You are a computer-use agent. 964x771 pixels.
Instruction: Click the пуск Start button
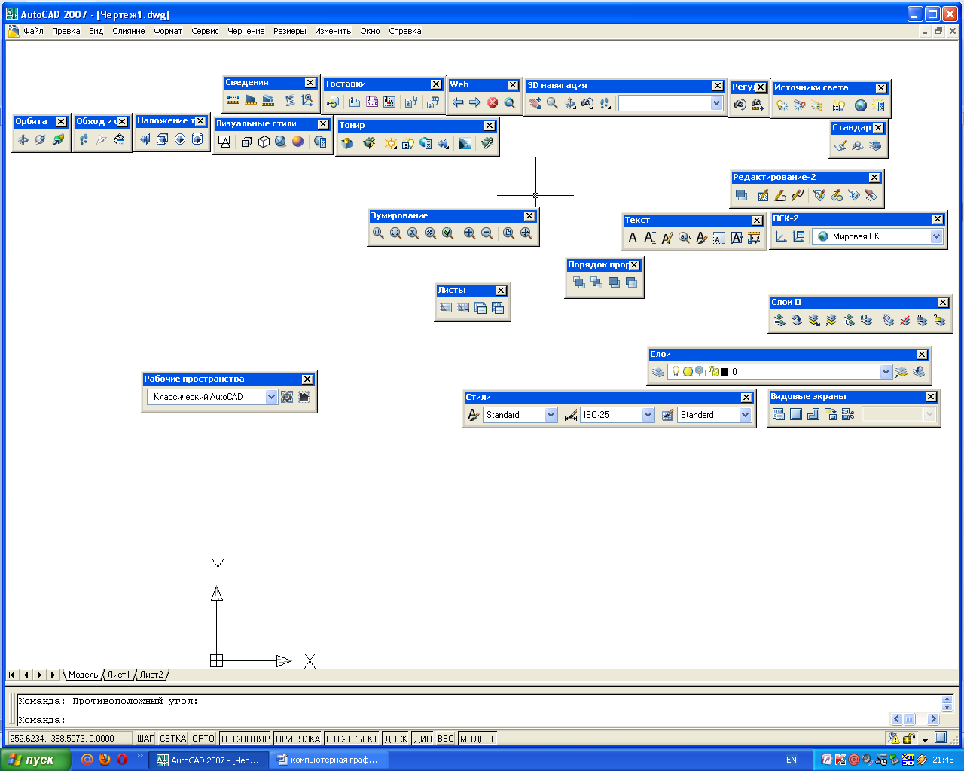[x=35, y=760]
